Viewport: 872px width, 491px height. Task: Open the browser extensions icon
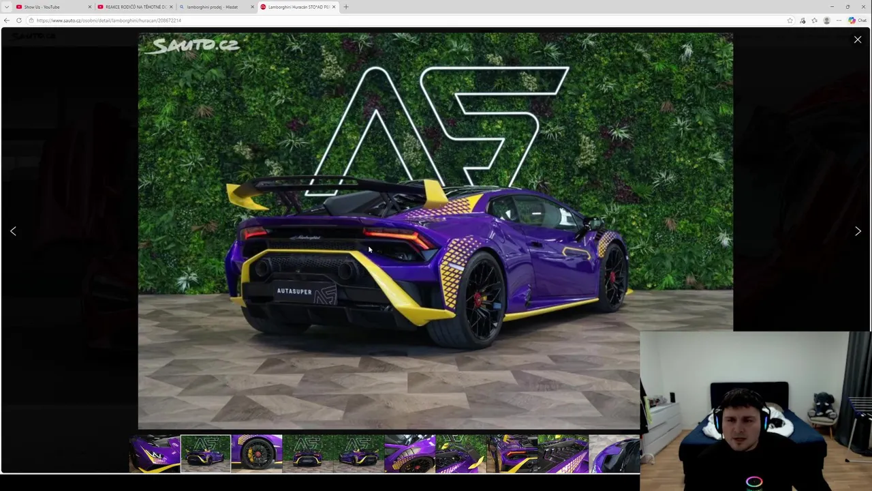(803, 20)
